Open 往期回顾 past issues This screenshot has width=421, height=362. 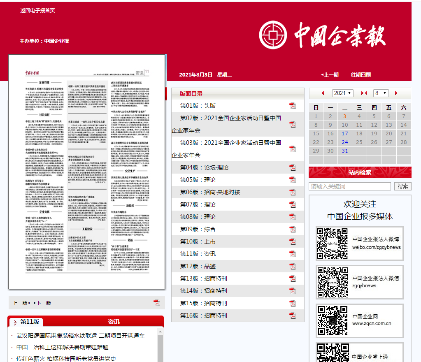(361, 74)
